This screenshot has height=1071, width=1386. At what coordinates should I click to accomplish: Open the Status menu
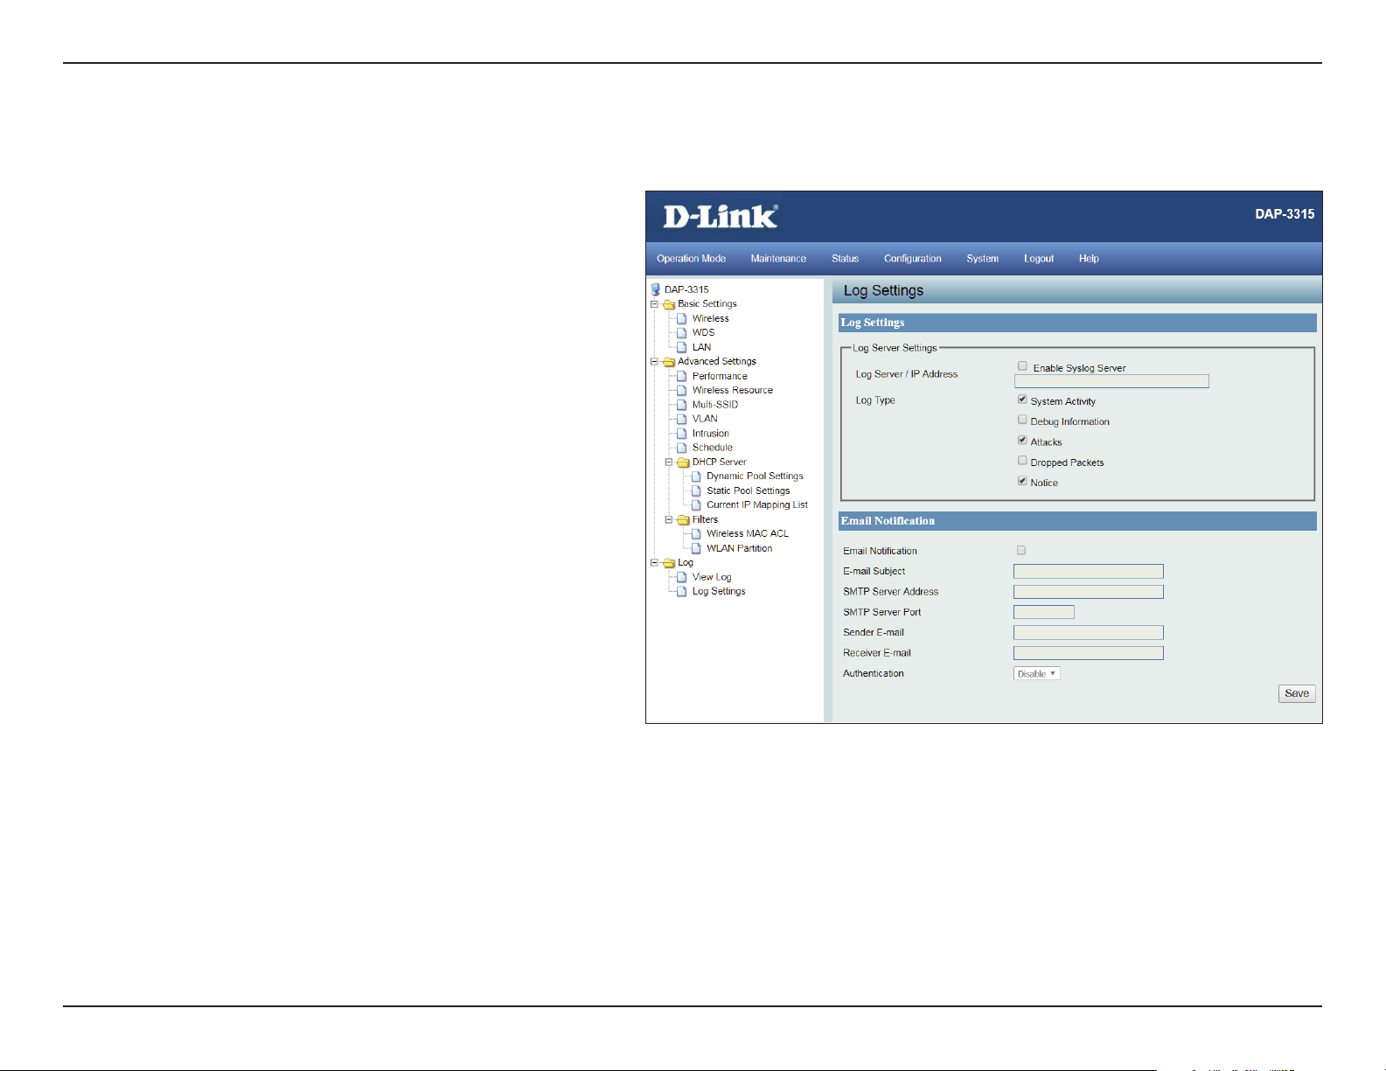pos(845,259)
